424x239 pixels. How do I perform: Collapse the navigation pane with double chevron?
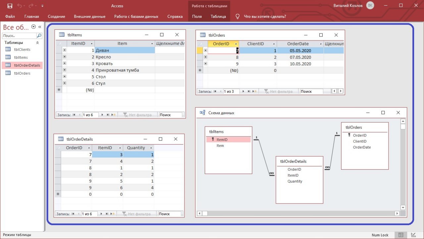(40, 27)
